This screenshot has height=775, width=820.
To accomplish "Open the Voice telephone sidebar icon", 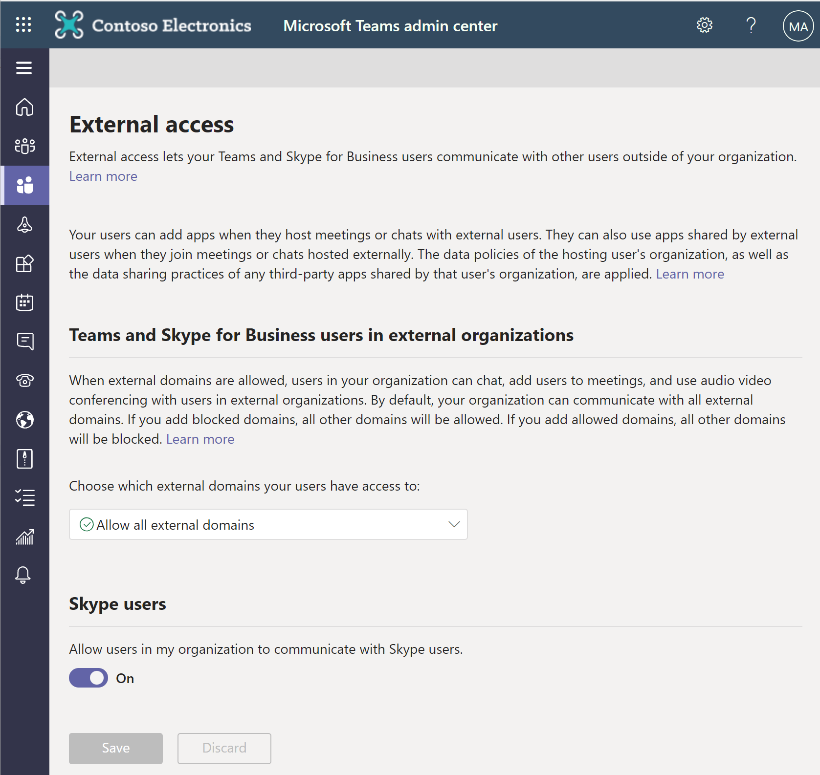I will pos(24,380).
